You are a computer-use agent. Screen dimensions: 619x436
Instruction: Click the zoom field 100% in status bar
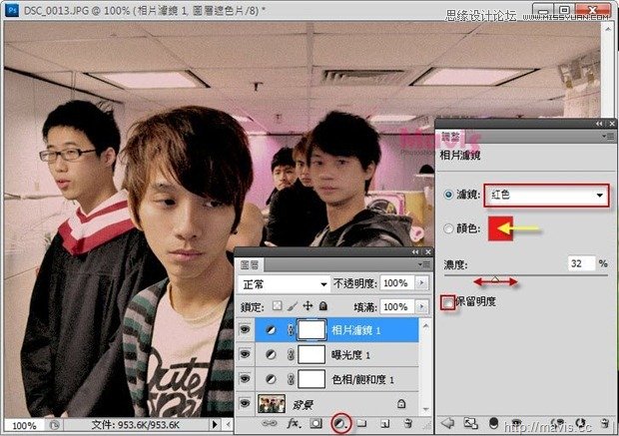point(24,425)
